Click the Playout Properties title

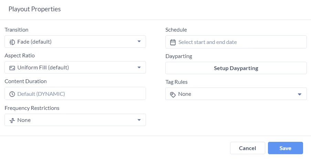point(35,9)
